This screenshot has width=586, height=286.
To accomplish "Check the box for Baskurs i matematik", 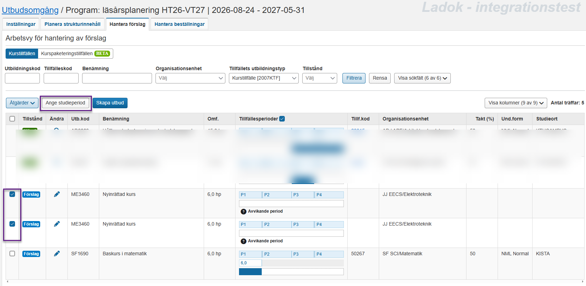I will tap(12, 254).
